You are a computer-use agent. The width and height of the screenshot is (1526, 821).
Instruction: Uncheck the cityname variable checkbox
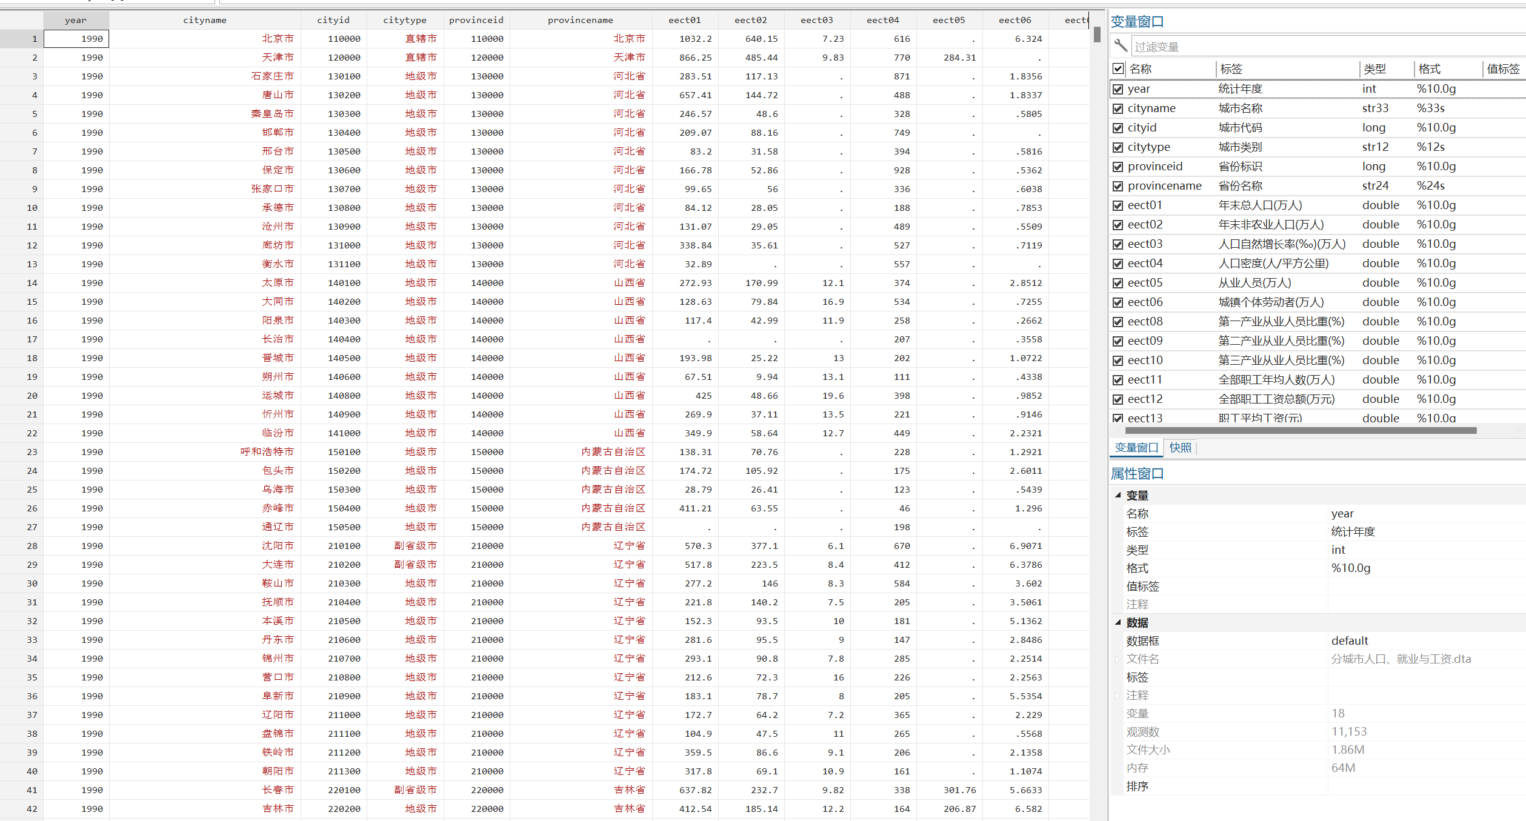tap(1118, 108)
